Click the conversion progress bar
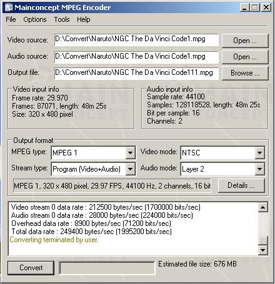This screenshot has width=275, height=284. point(107,268)
